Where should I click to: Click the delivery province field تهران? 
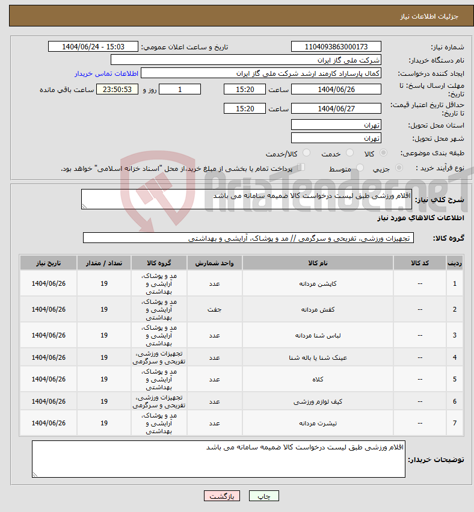tap(336, 125)
